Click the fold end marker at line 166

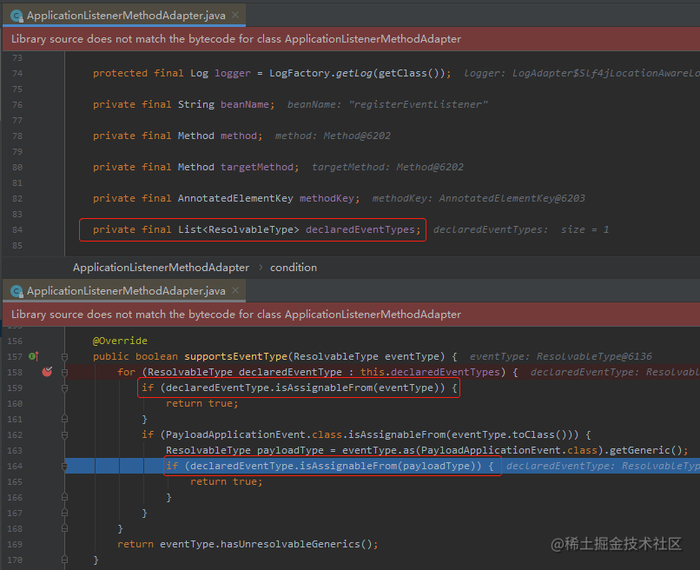[65, 497]
